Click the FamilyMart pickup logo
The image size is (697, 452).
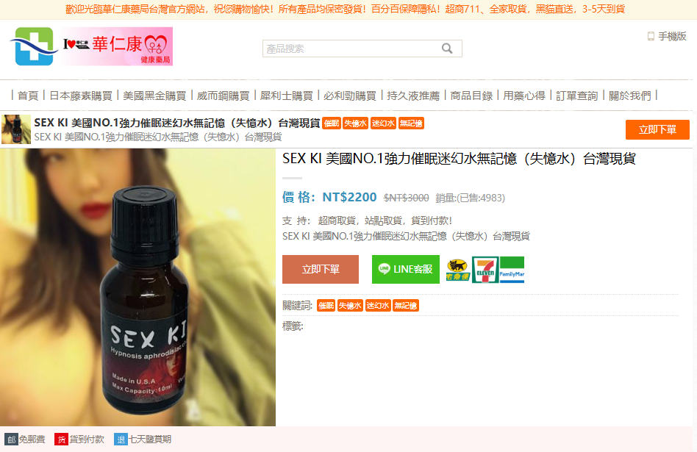tap(512, 269)
